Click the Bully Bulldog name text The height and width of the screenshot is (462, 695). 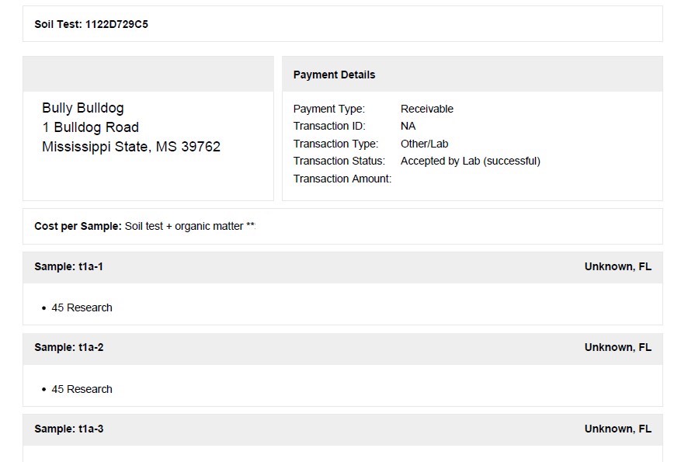[83, 108]
